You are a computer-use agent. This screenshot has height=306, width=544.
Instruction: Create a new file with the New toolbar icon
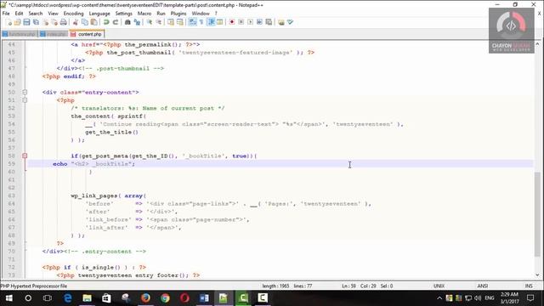8,22
